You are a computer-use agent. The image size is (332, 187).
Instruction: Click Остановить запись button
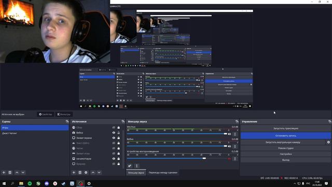[286, 136]
